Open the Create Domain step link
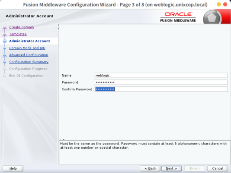 (x=22, y=27)
